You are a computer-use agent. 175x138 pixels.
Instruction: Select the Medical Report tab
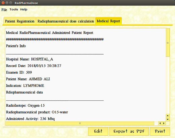tap(108, 21)
